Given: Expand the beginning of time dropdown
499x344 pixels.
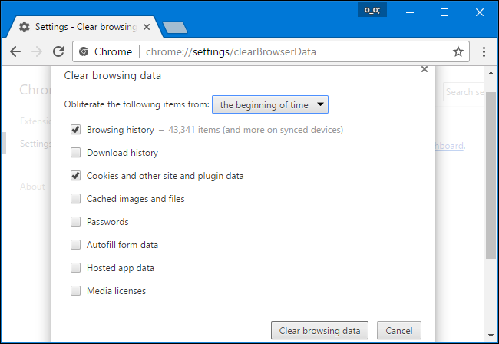Looking at the screenshot, I should [x=270, y=104].
